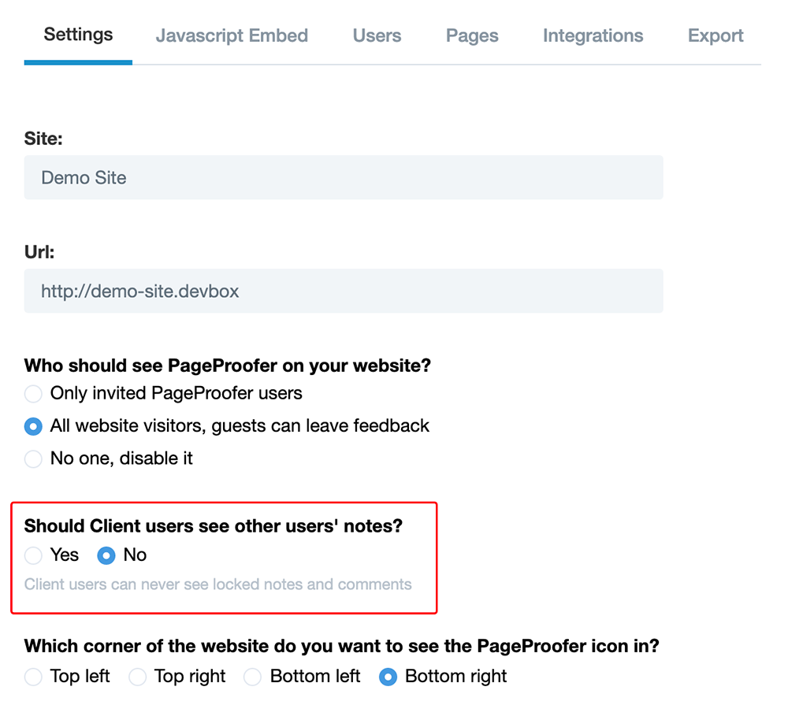Focus the Url input field
The image size is (788, 720).
click(344, 291)
